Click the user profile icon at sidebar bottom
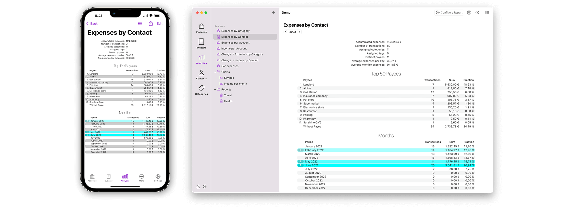574x209 pixels. pos(198,187)
